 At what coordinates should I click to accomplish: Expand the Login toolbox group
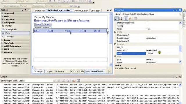point(2,40)
